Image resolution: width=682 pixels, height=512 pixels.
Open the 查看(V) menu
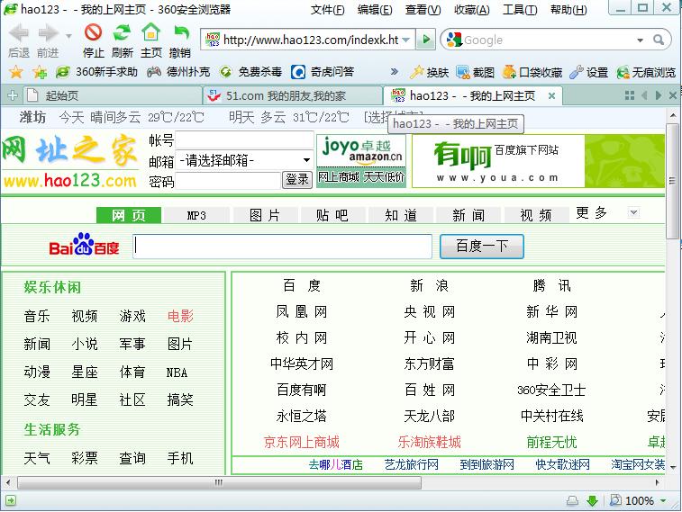(x=423, y=10)
